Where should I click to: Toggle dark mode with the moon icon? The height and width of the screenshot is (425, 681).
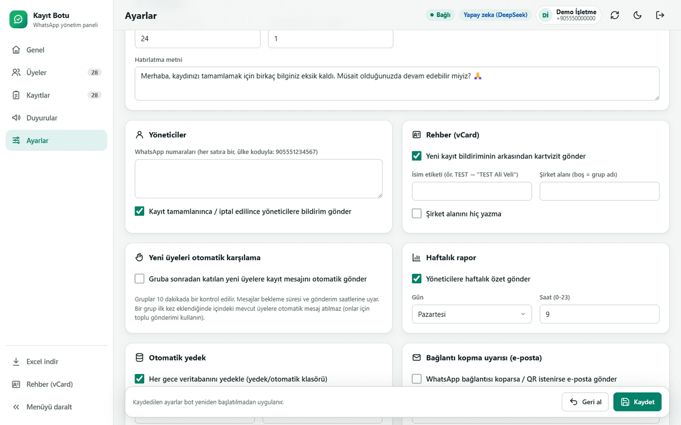(637, 15)
